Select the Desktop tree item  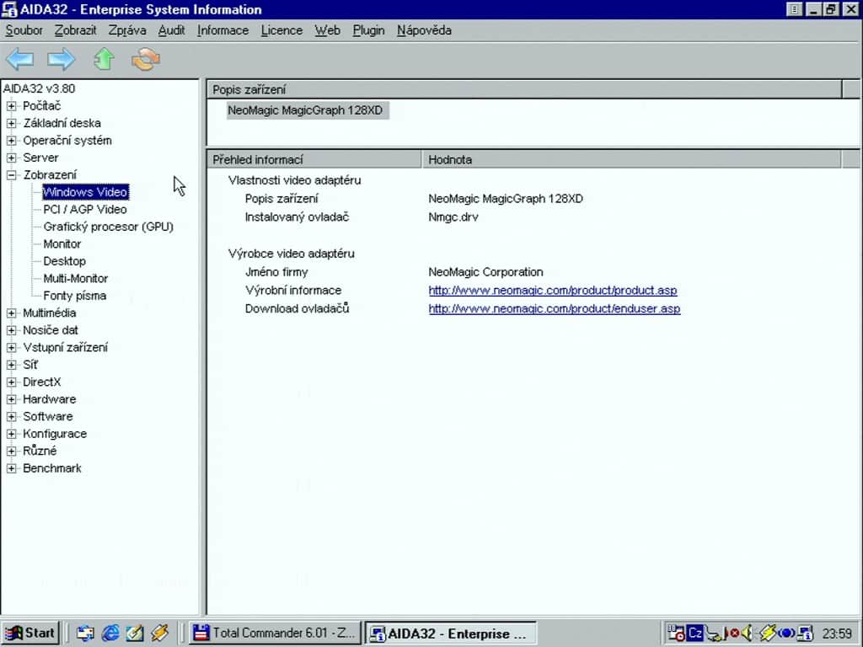(x=64, y=261)
